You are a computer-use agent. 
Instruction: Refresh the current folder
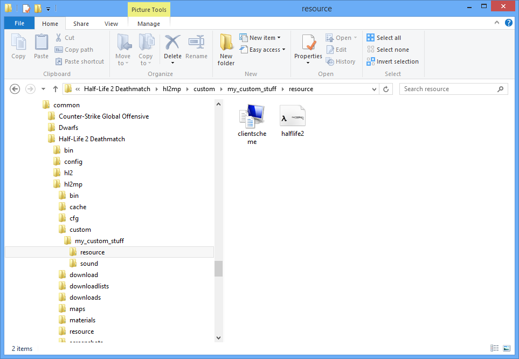click(x=386, y=89)
